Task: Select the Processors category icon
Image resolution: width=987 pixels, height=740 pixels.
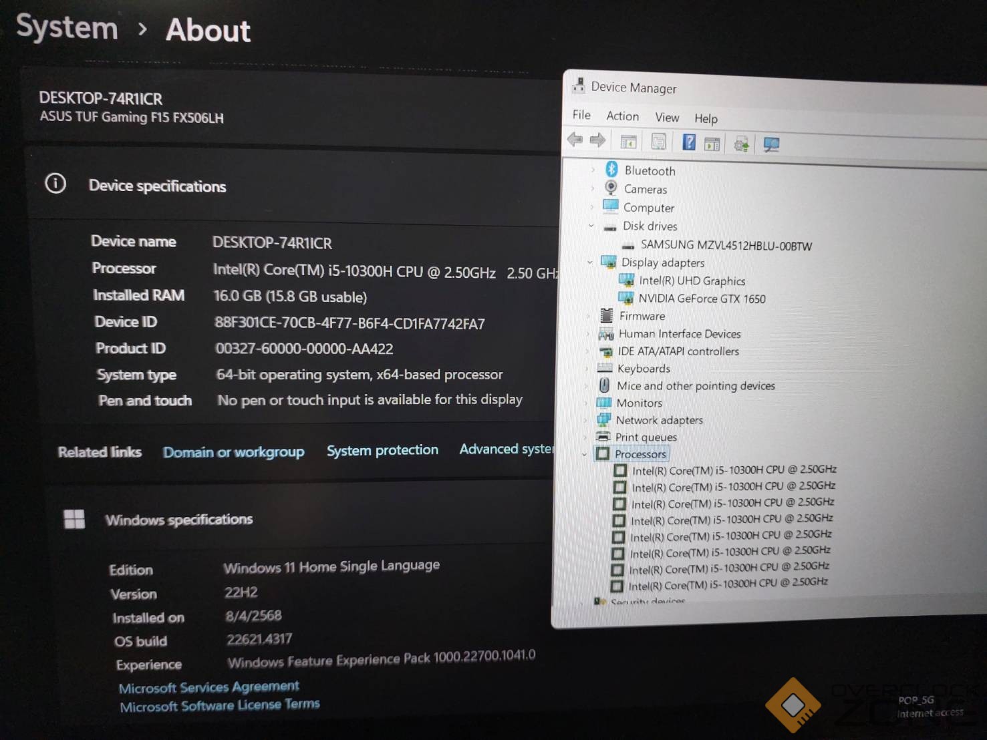Action: [x=602, y=453]
